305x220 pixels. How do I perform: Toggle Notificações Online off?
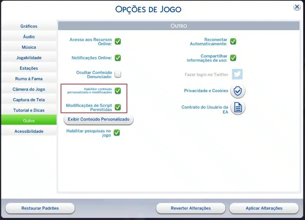point(117,58)
